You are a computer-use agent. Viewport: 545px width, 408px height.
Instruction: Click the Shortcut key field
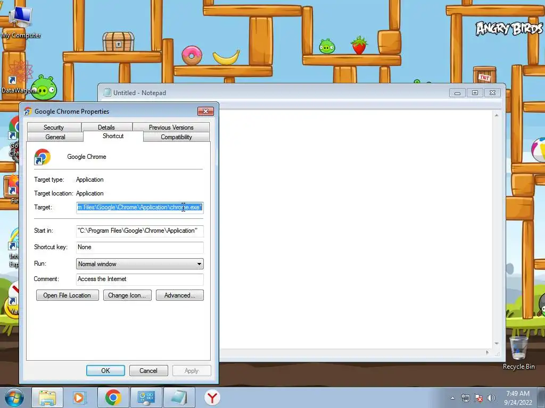[x=140, y=247]
